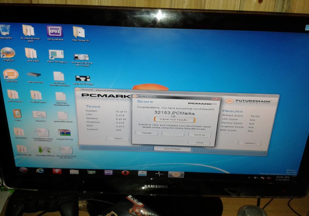The image size is (309, 216).
Task: Click Submit Your Results button
Action: [175, 119]
